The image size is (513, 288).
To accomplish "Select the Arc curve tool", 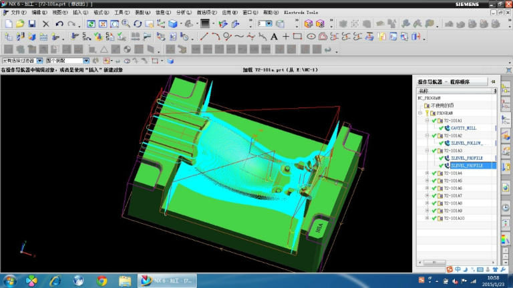I will point(216,37).
